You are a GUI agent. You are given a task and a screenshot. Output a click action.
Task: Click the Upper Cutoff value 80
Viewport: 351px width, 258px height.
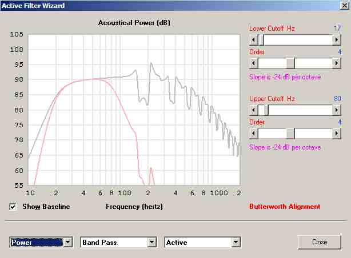(337, 98)
